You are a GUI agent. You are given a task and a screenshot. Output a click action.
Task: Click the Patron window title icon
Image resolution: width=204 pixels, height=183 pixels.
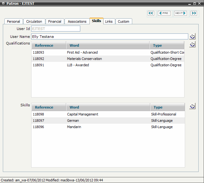pos(3,3)
